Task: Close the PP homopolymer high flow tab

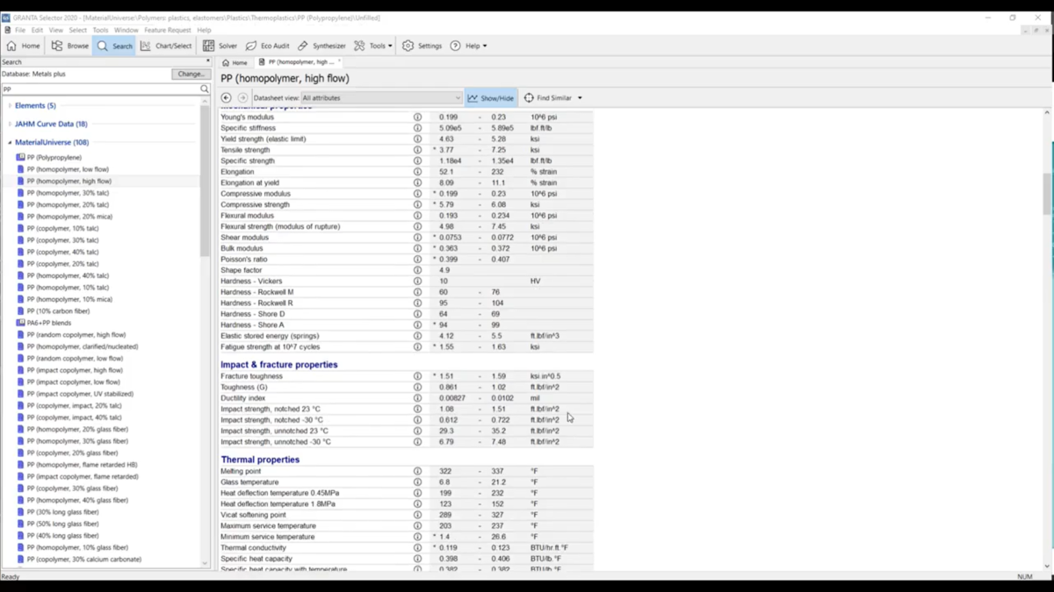Action: click(339, 61)
